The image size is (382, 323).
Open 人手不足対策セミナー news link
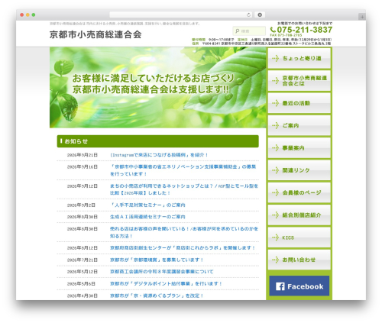tap(147, 205)
